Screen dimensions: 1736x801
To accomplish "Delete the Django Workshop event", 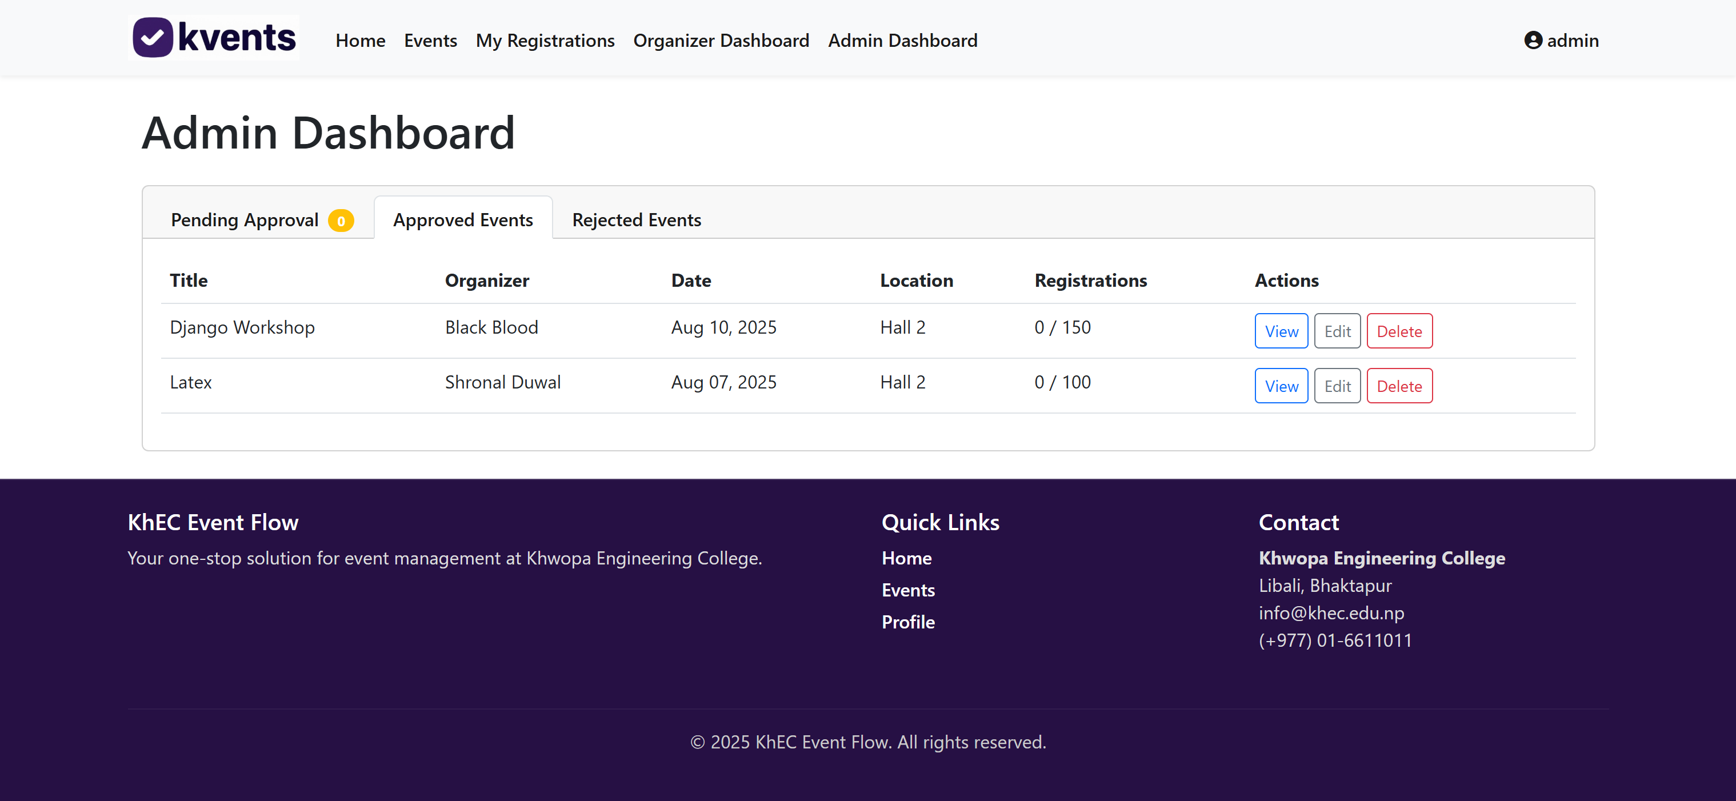I will point(1399,331).
